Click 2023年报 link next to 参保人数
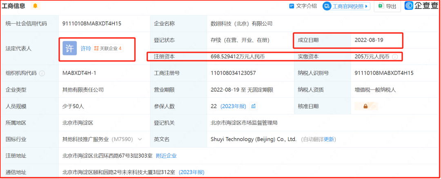 233,106
